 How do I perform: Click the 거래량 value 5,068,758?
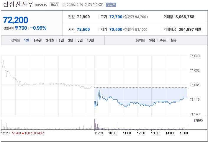tap(185, 17)
